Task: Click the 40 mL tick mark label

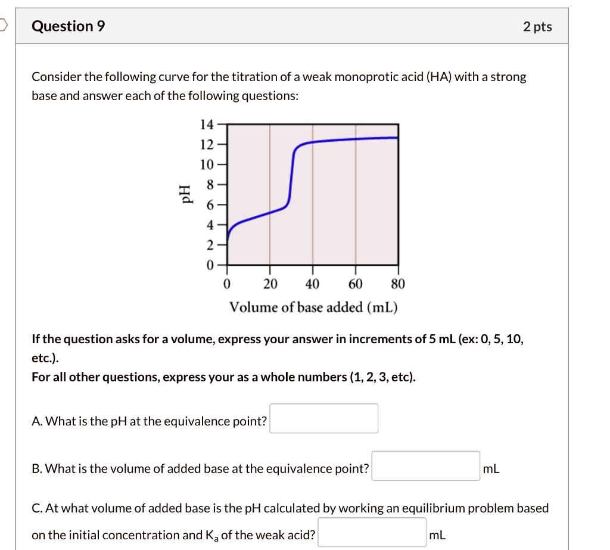Action: [x=313, y=284]
